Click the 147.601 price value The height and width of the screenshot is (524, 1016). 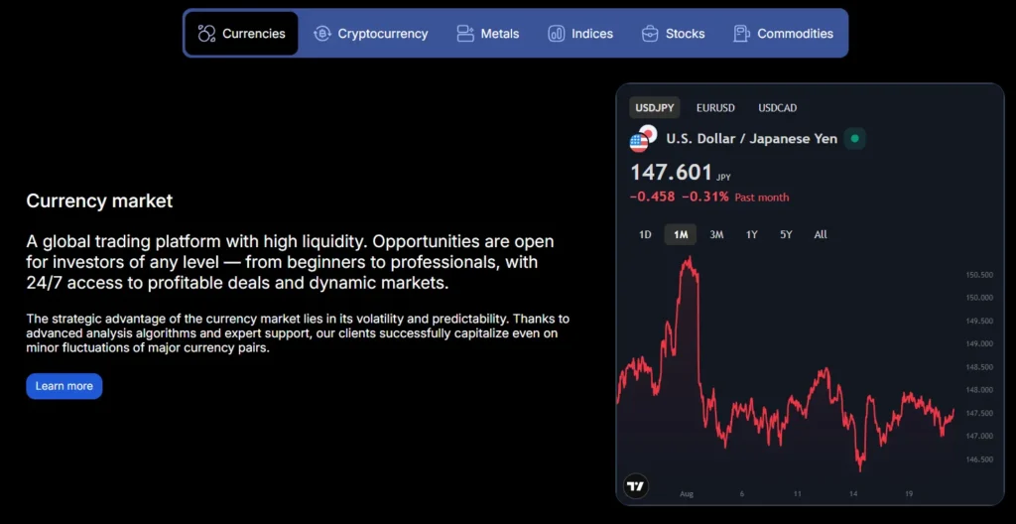click(670, 173)
